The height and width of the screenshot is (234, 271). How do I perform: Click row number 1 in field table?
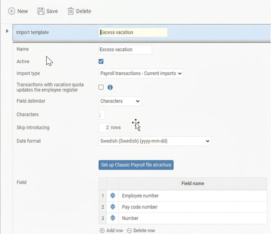pyautogui.click(x=103, y=195)
